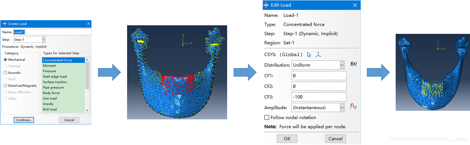The image size is (470, 145).
Task: Select the Mechanical category radio button
Action: tap(5, 60)
